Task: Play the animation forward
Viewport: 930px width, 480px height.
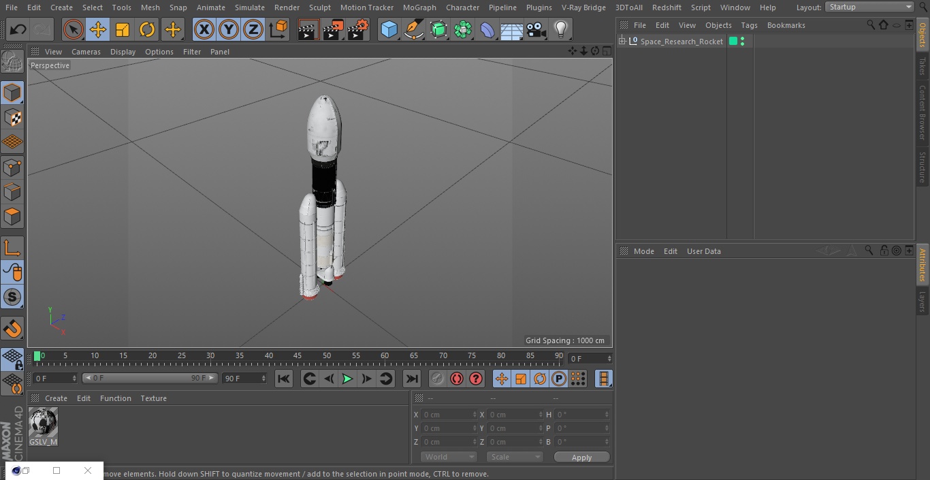Action: [347, 379]
